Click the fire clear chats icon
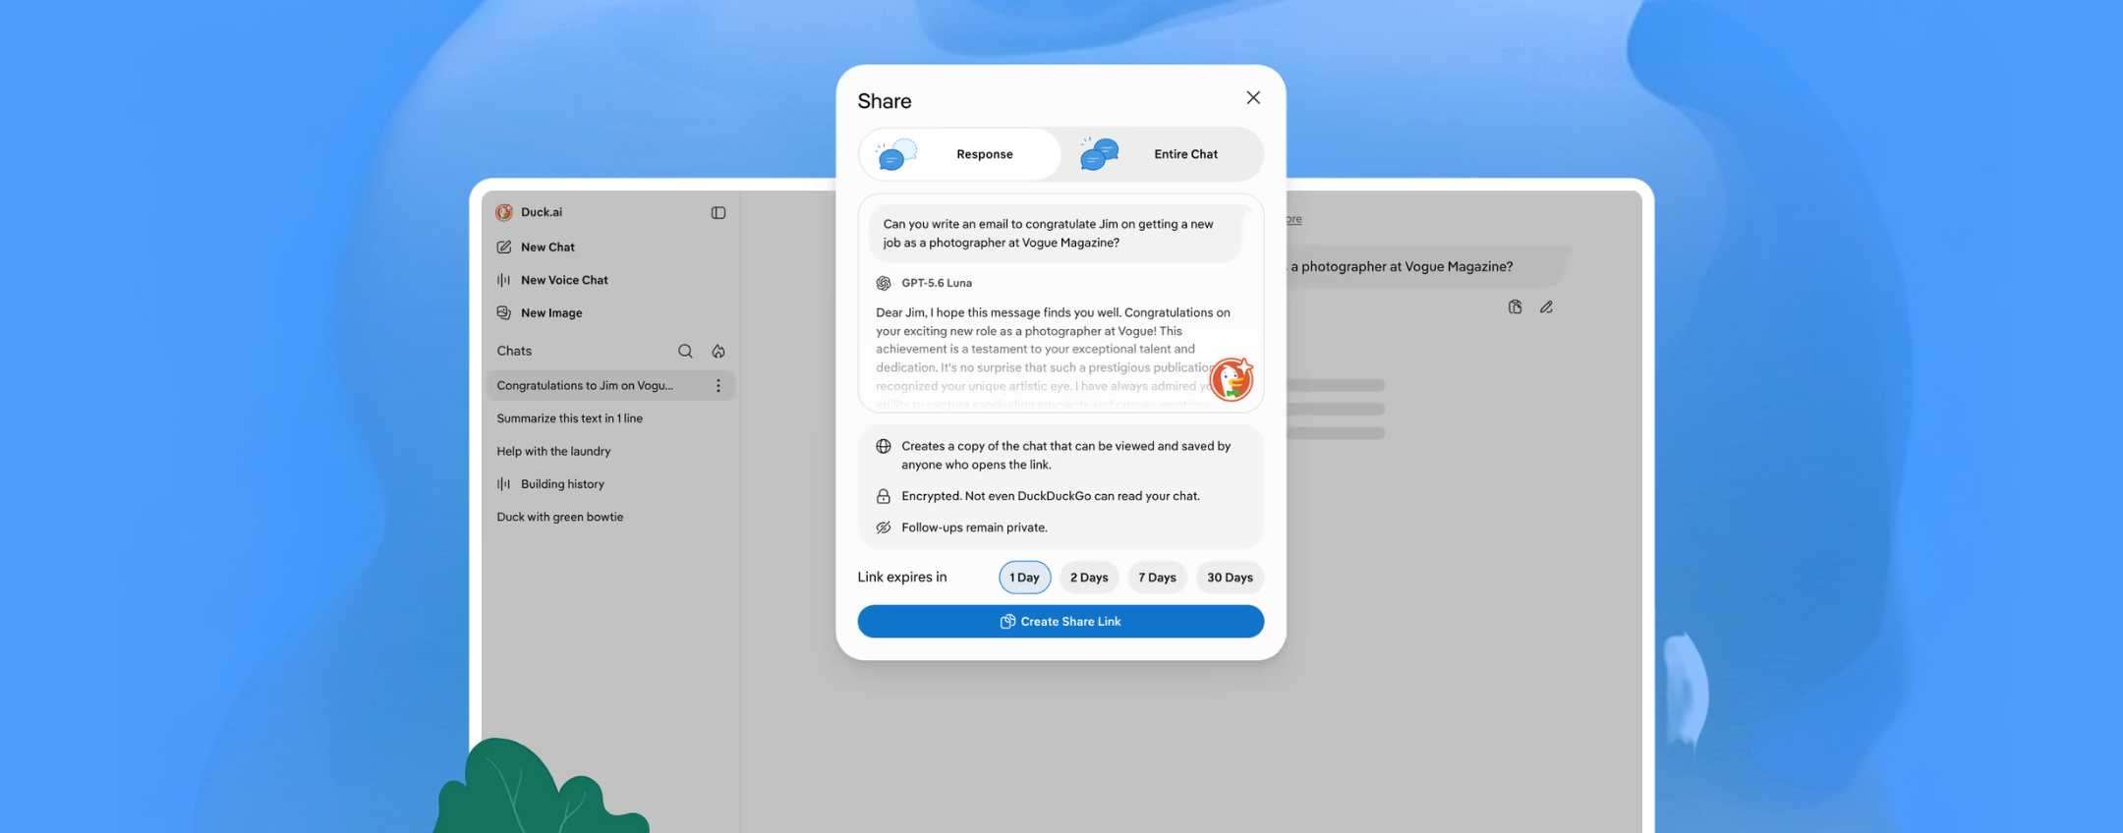This screenshot has height=833, width=2123. (718, 351)
